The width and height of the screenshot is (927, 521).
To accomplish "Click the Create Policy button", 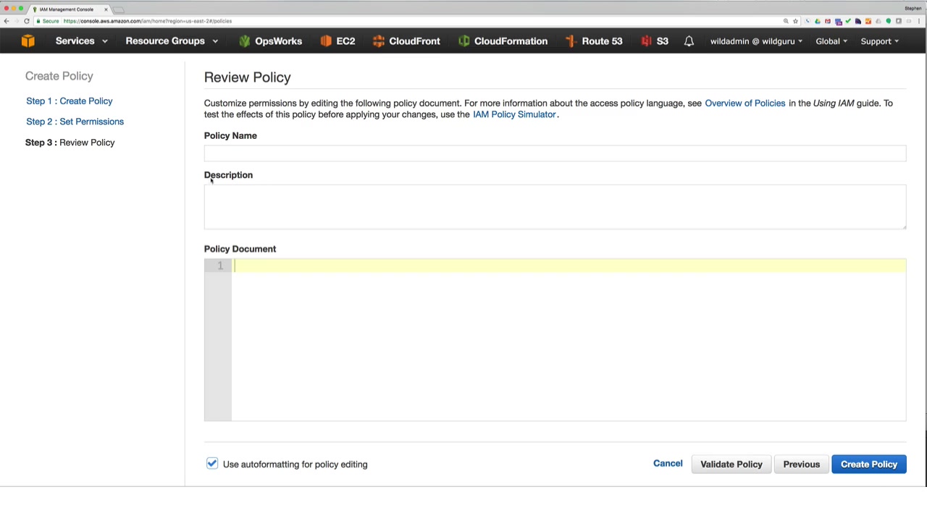I will tap(868, 465).
